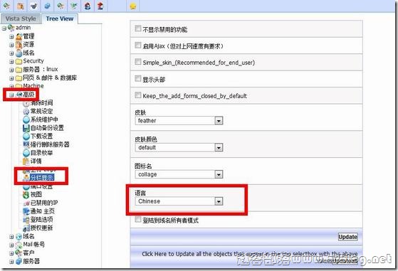Image resolution: width=398 pixels, height=271 pixels.
Task: Switch to the Vista Style tab
Action: pos(21,18)
